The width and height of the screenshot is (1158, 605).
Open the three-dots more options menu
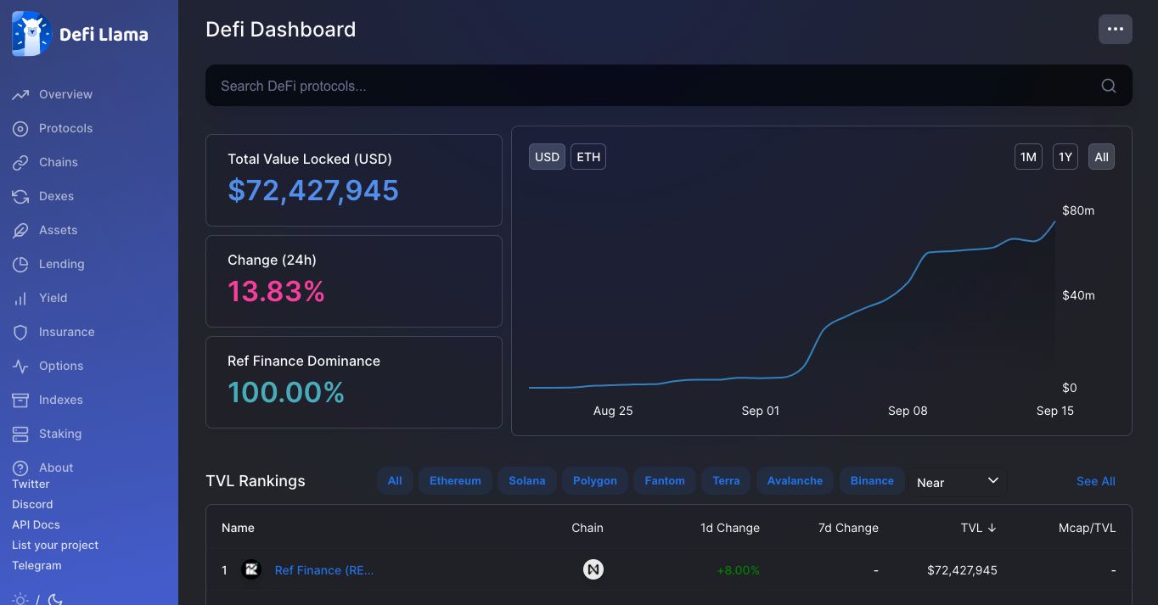[x=1115, y=29]
